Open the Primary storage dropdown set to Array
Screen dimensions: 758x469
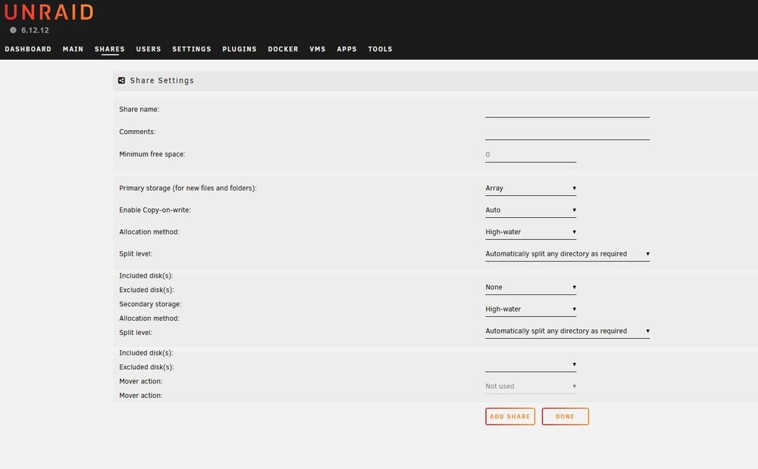531,188
